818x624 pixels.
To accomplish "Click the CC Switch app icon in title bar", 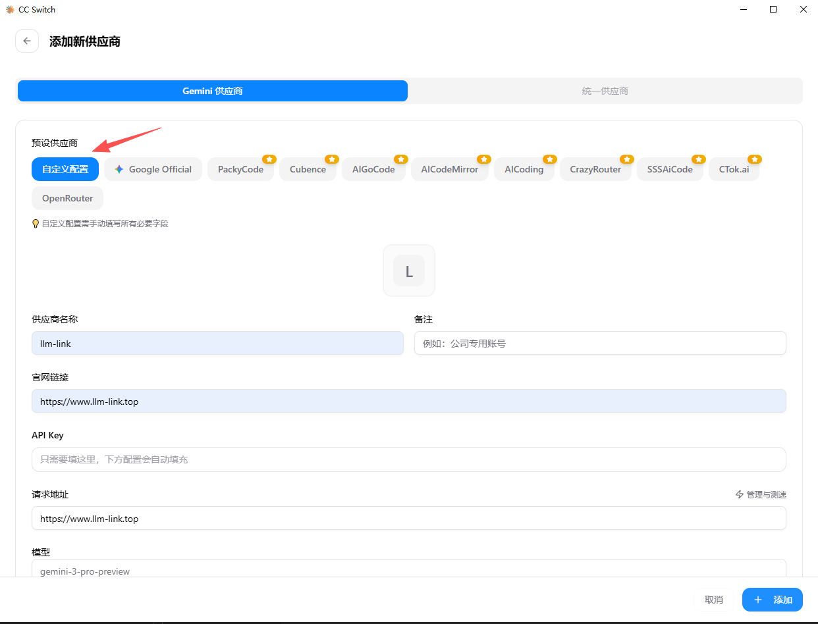I will pos(10,10).
